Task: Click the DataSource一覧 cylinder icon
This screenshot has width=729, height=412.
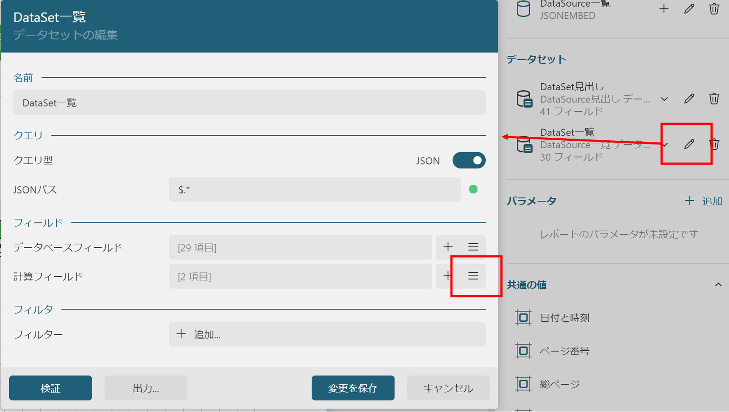Action: tap(524, 8)
